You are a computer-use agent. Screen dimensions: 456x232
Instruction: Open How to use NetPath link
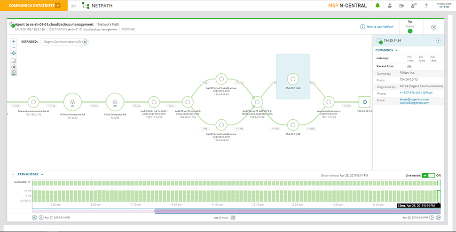click(380, 27)
